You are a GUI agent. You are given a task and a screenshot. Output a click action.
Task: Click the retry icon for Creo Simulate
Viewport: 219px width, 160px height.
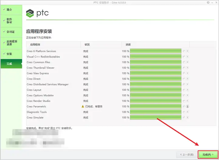click(184, 117)
